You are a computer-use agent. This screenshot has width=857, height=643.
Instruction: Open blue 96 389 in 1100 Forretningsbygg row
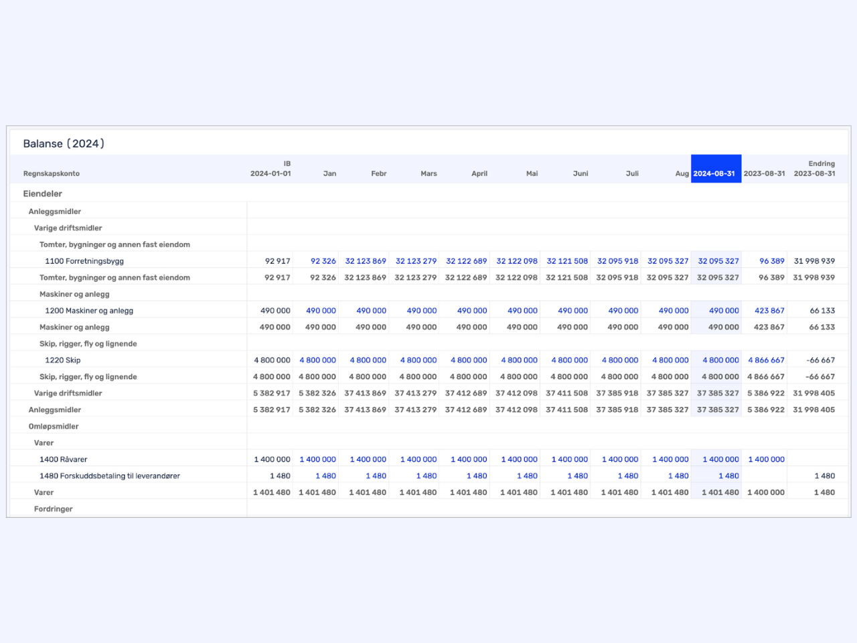point(772,261)
